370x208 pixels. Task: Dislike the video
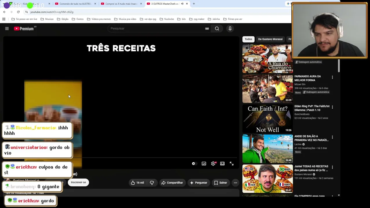tap(152, 183)
